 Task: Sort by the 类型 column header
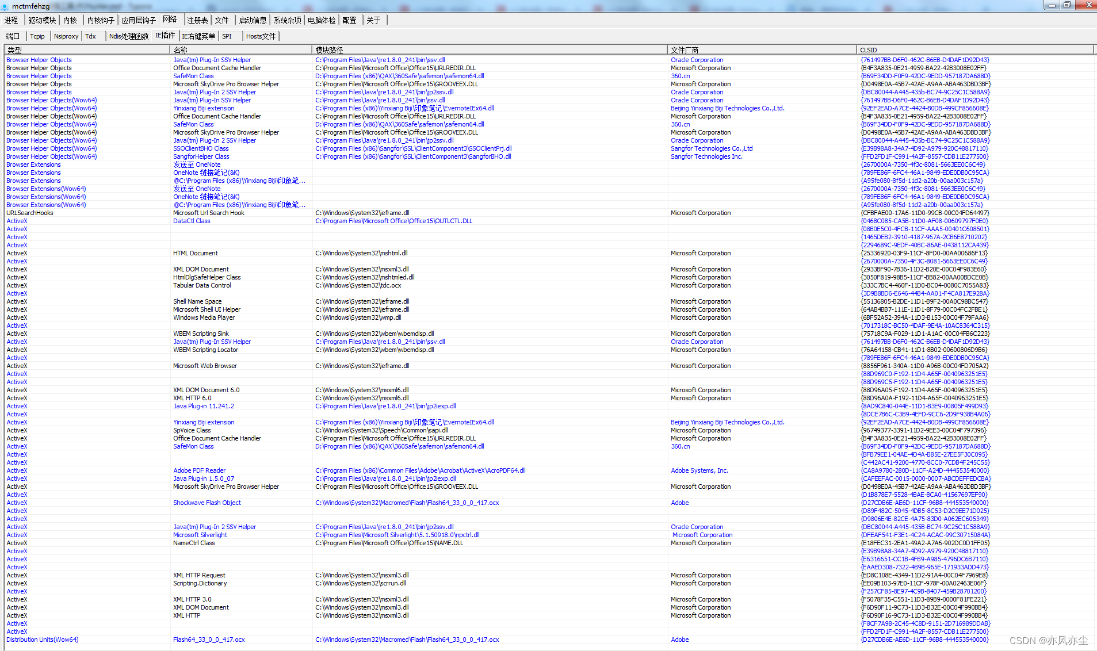(87, 50)
